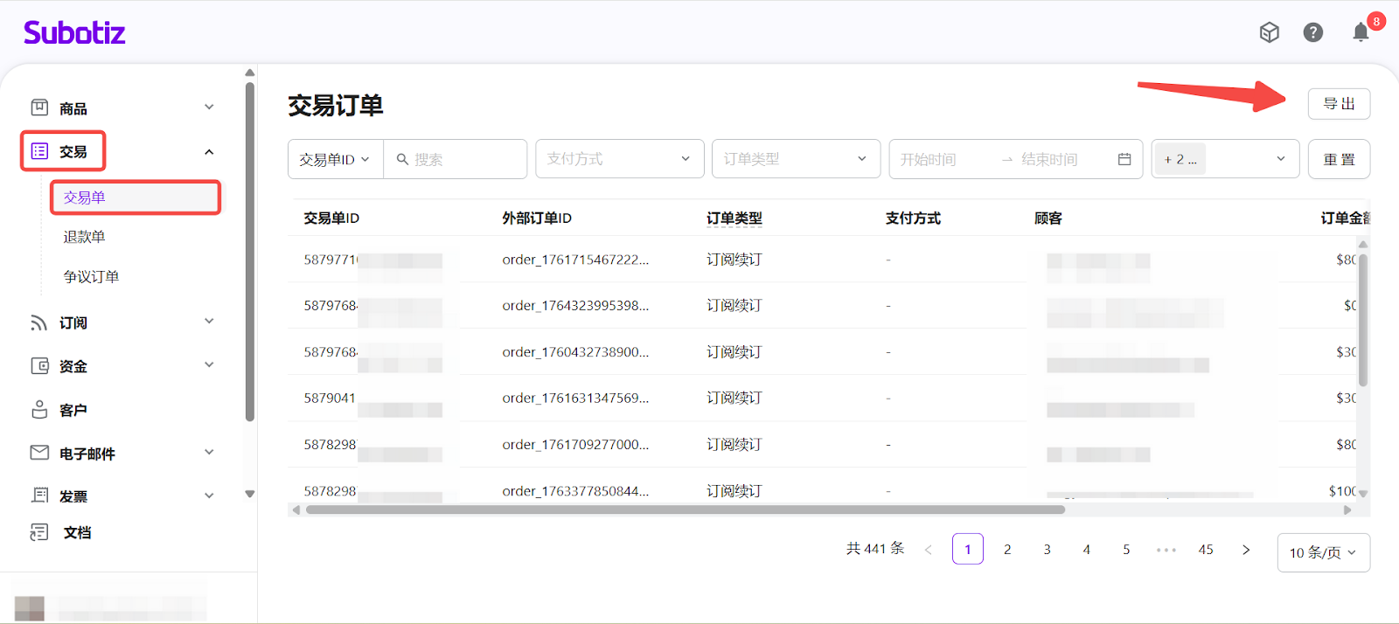
Task: Click the 重置 reset button
Action: (x=1339, y=159)
